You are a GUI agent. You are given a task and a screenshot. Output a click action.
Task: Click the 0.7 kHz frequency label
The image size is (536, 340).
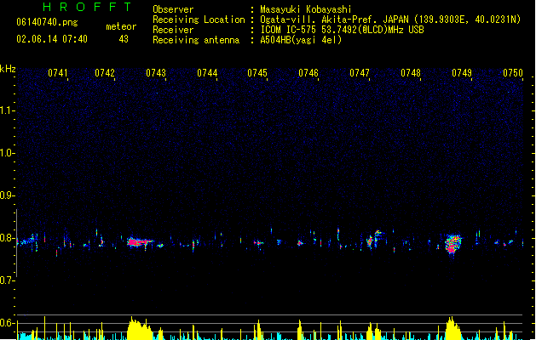point(7,280)
